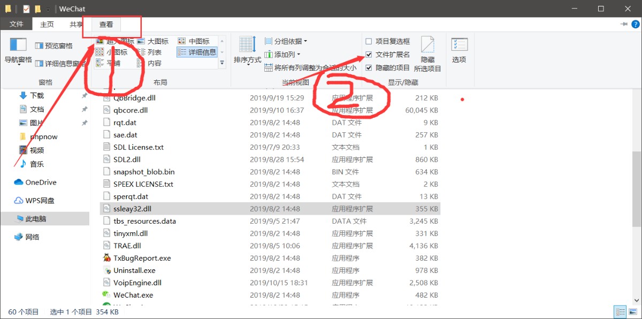Switch to details view icon in status bar
Viewport: 642px width, 319px height.
pos(621,312)
